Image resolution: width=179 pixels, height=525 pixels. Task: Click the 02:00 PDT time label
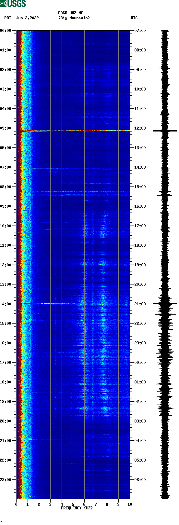pos(6,70)
